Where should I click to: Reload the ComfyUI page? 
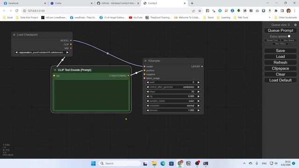pos(17,11)
